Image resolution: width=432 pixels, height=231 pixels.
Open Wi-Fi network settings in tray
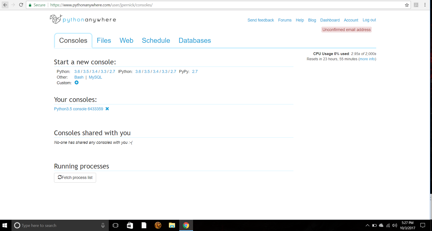tap(388, 225)
